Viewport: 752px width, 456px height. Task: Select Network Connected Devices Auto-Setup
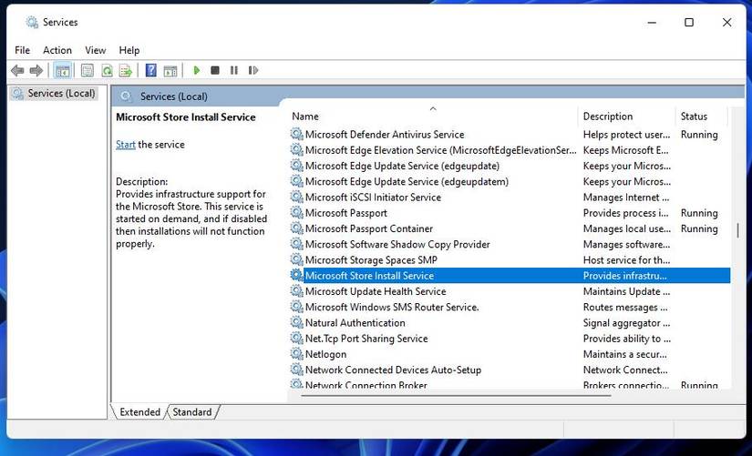click(393, 370)
